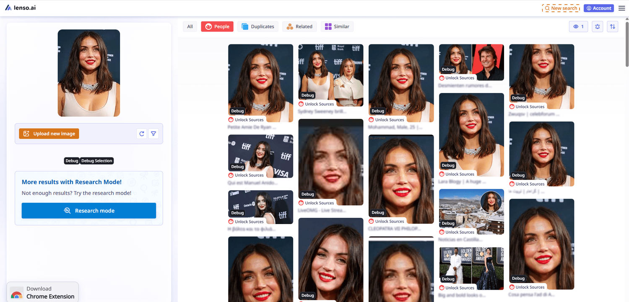Click the lenso.ai logo

pos(21,8)
